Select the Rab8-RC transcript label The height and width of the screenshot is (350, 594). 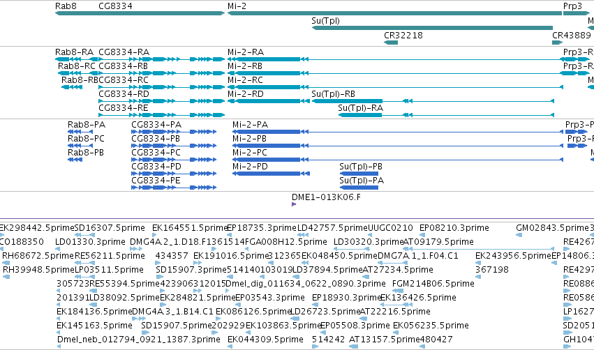[x=77, y=66]
